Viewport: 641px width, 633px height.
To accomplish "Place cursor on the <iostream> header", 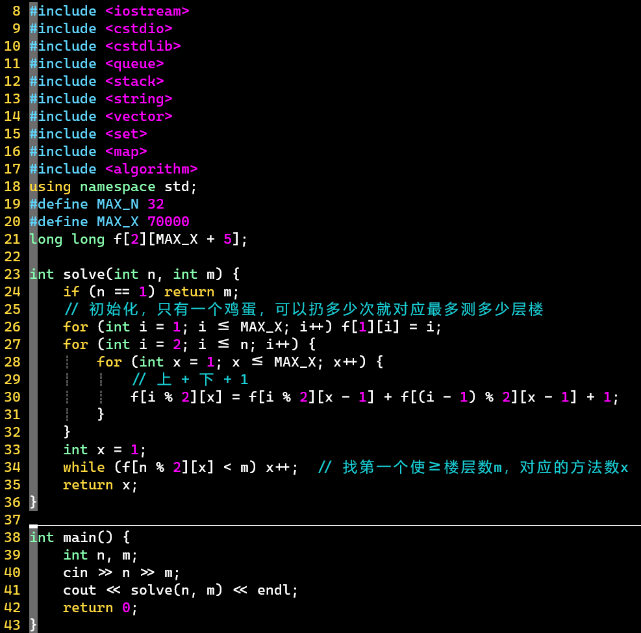I will click(x=147, y=11).
